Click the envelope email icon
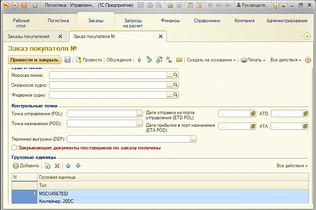This screenshot has height=210, width=316. point(179,60)
